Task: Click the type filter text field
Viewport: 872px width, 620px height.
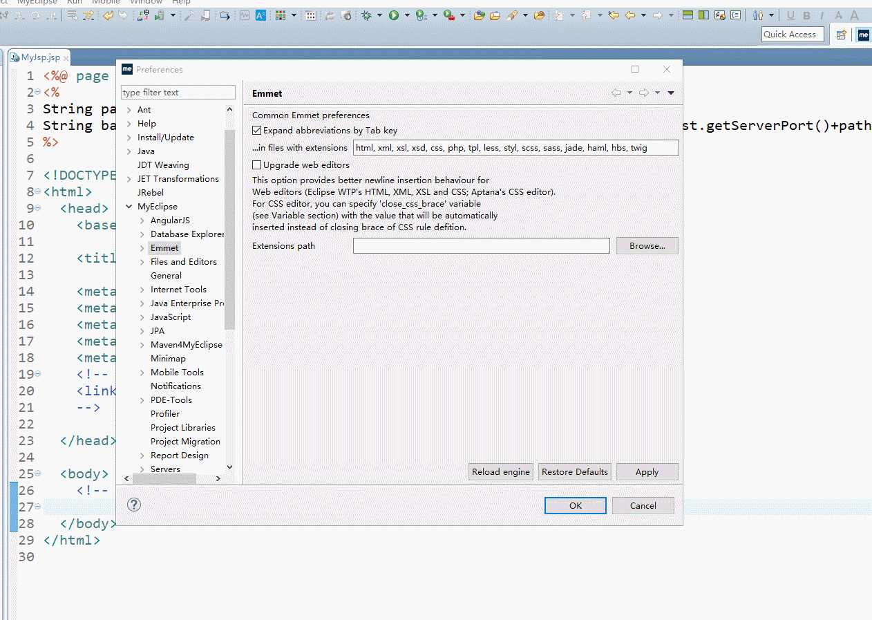Action: tap(178, 93)
